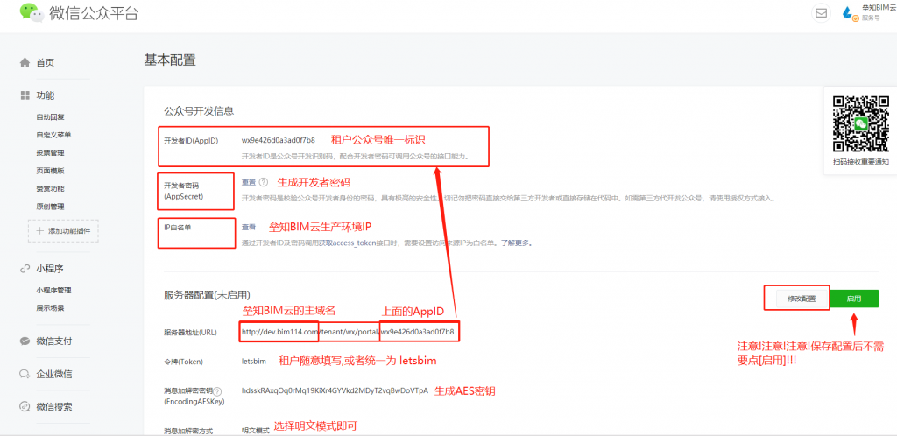The width and height of the screenshot is (897, 436).
Task: Click the home icon beside 首页
Action: click(x=25, y=63)
